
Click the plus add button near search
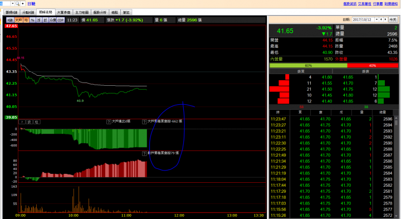(23, 3)
